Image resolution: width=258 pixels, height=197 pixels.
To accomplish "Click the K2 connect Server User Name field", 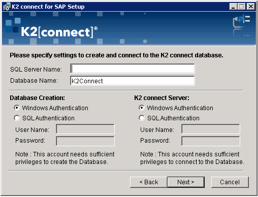I will tap(211, 129).
